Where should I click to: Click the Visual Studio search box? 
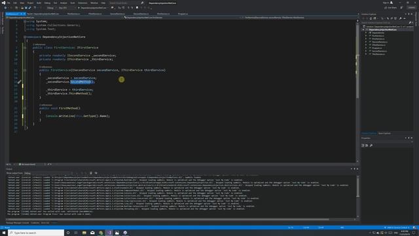point(126,3)
